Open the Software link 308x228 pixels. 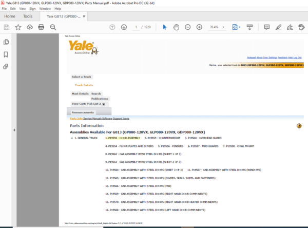click(x=107, y=119)
